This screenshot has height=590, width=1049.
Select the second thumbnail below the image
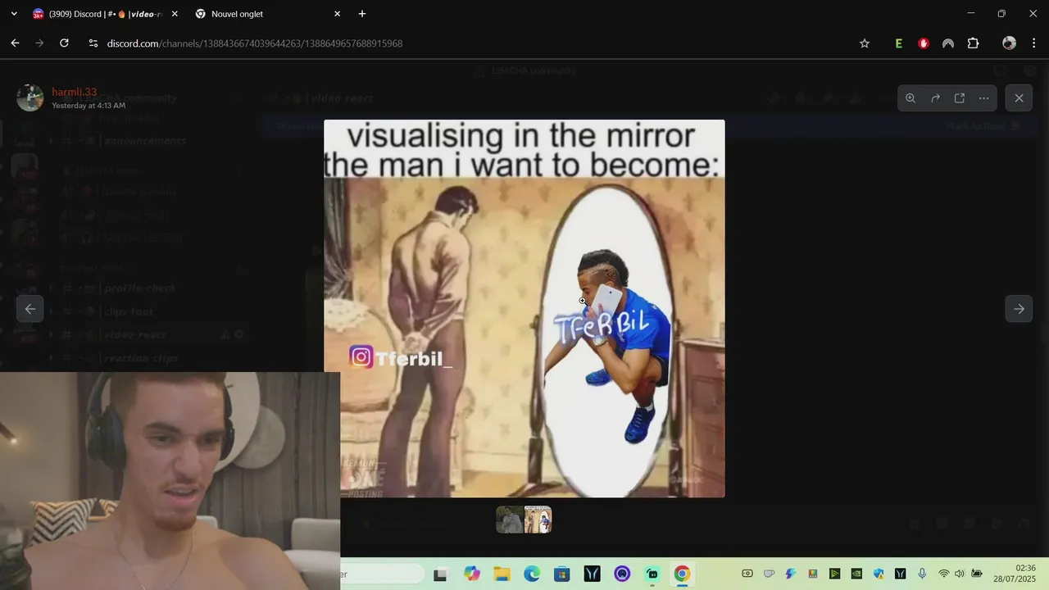coord(538,520)
